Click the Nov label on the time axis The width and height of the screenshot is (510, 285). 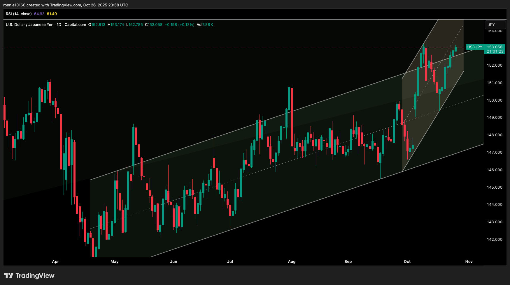[x=469, y=261]
